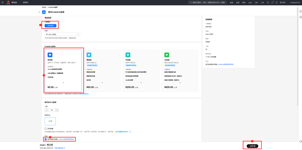The height and width of the screenshot is (150, 302).
Task: Click the top search services box
Action: [207, 3]
